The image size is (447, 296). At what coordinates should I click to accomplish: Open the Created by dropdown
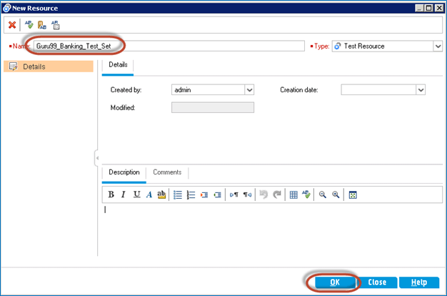coord(249,90)
